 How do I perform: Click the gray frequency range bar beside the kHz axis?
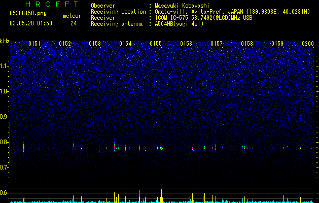[x=10, y=144]
